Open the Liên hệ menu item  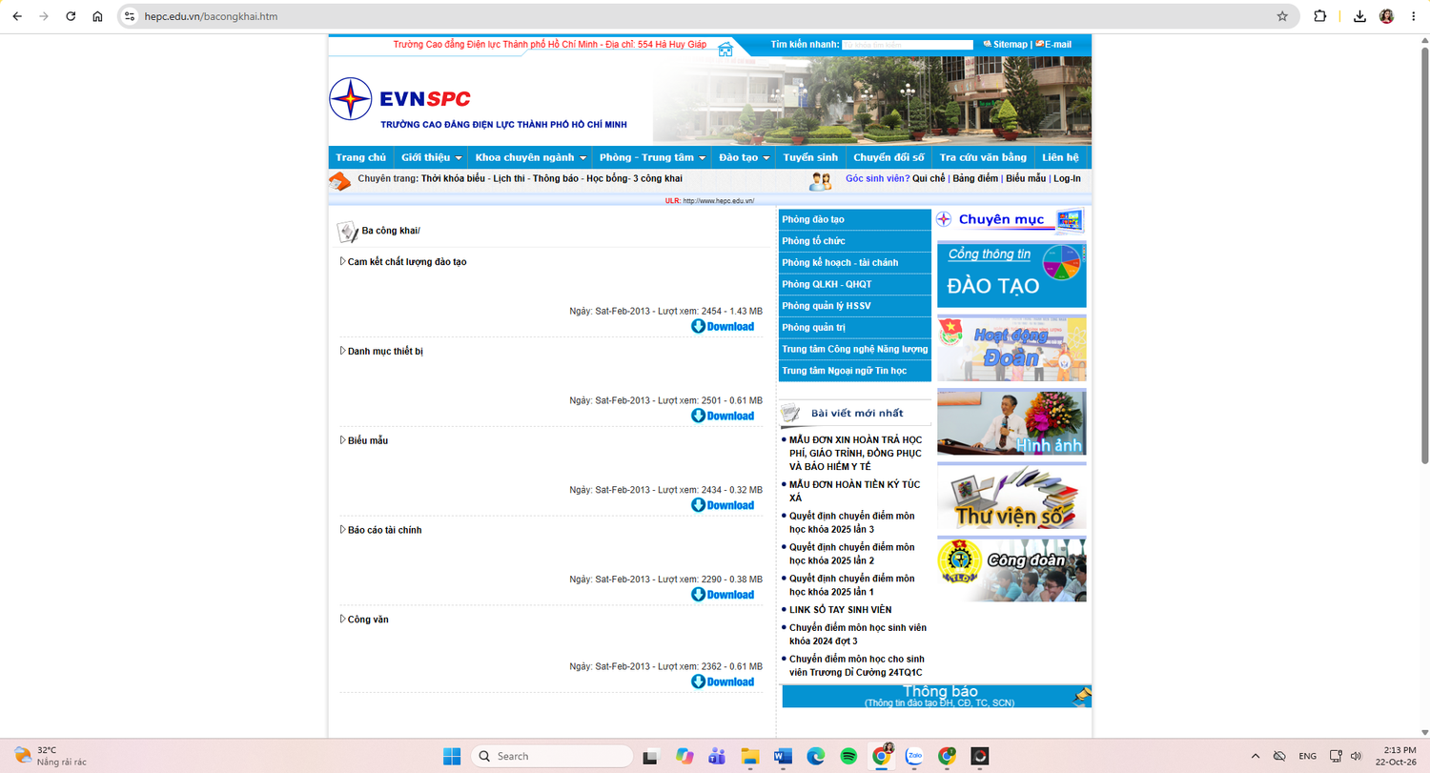point(1060,157)
